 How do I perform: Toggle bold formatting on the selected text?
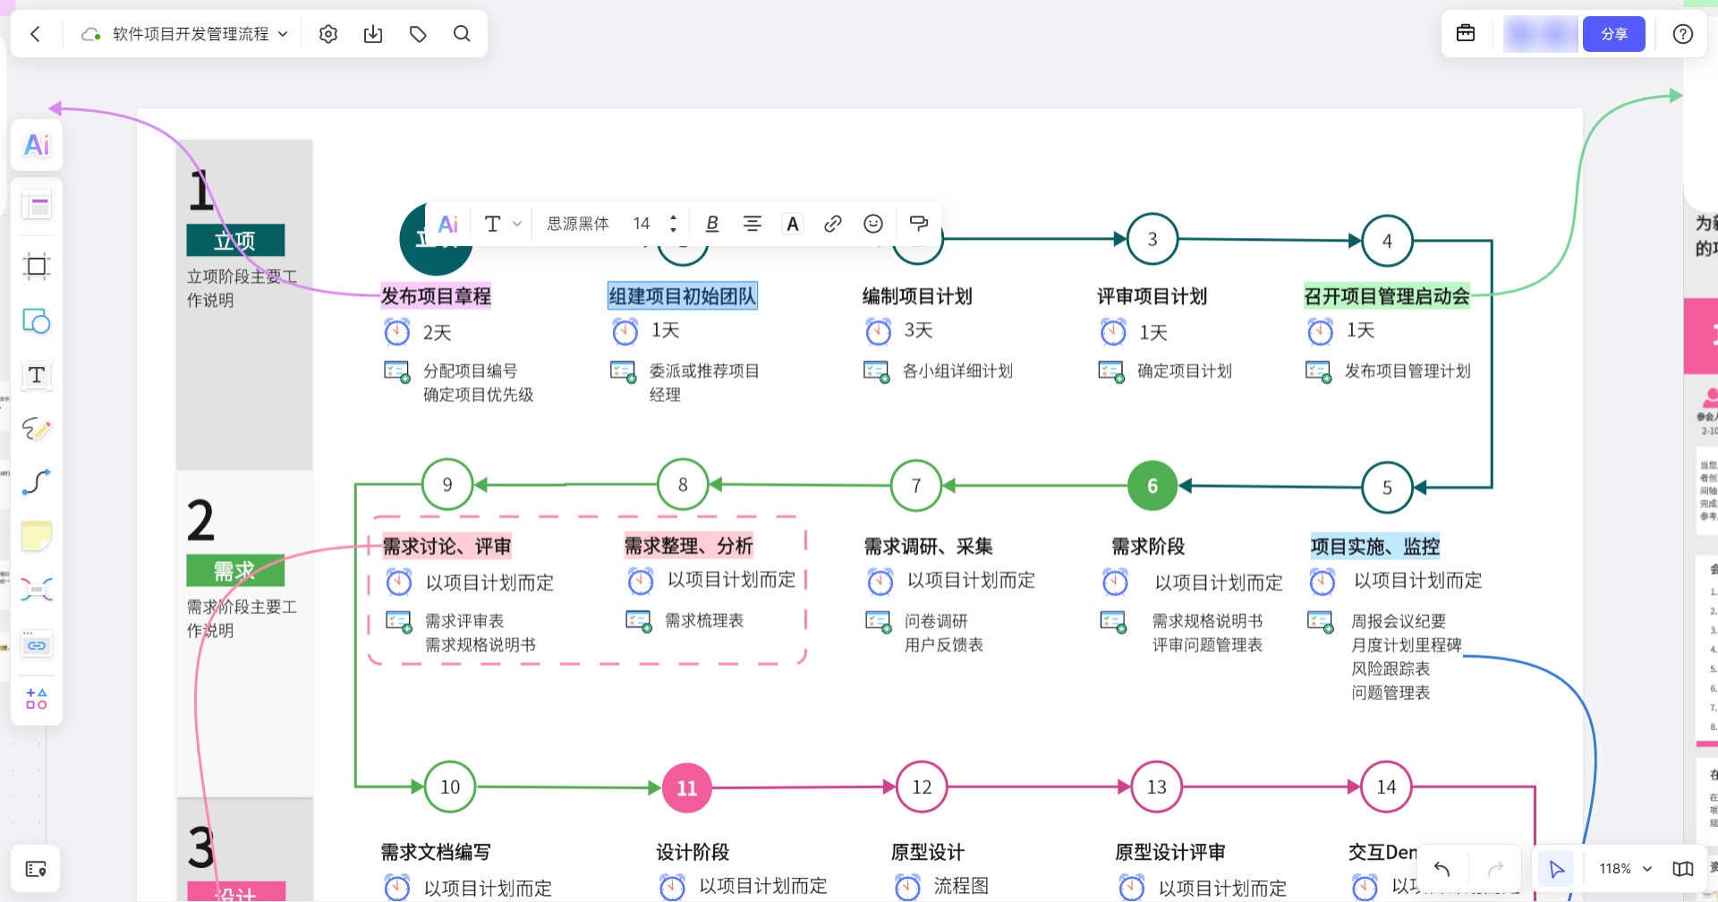click(x=711, y=223)
